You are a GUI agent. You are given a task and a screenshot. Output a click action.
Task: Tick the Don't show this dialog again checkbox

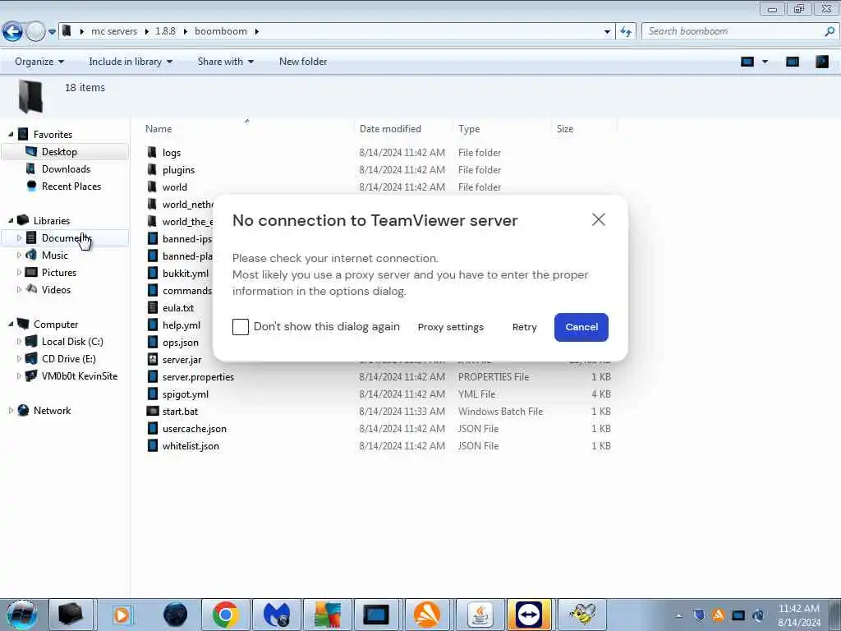[241, 327]
